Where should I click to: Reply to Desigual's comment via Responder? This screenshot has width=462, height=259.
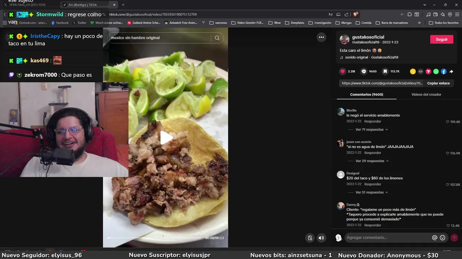pyautogui.click(x=372, y=184)
